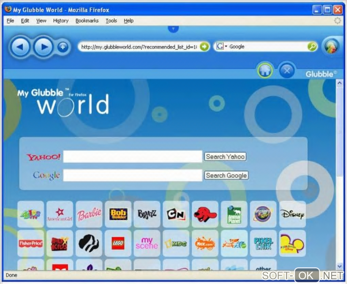347x284 pixels.
Task: Open the Nick Jr tile
Action: 234,243
